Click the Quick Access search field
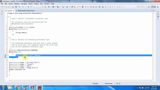160x90 pixels. [141, 7]
